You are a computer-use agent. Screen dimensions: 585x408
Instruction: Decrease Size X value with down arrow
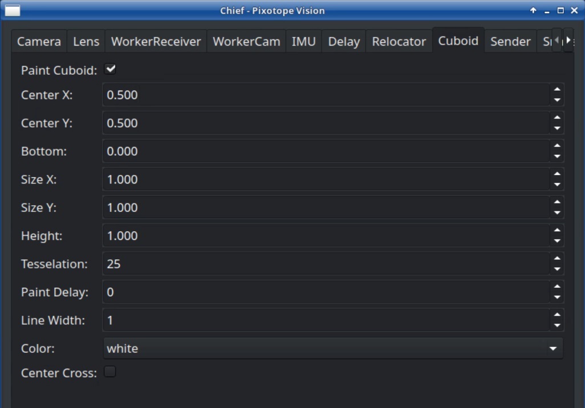point(557,185)
